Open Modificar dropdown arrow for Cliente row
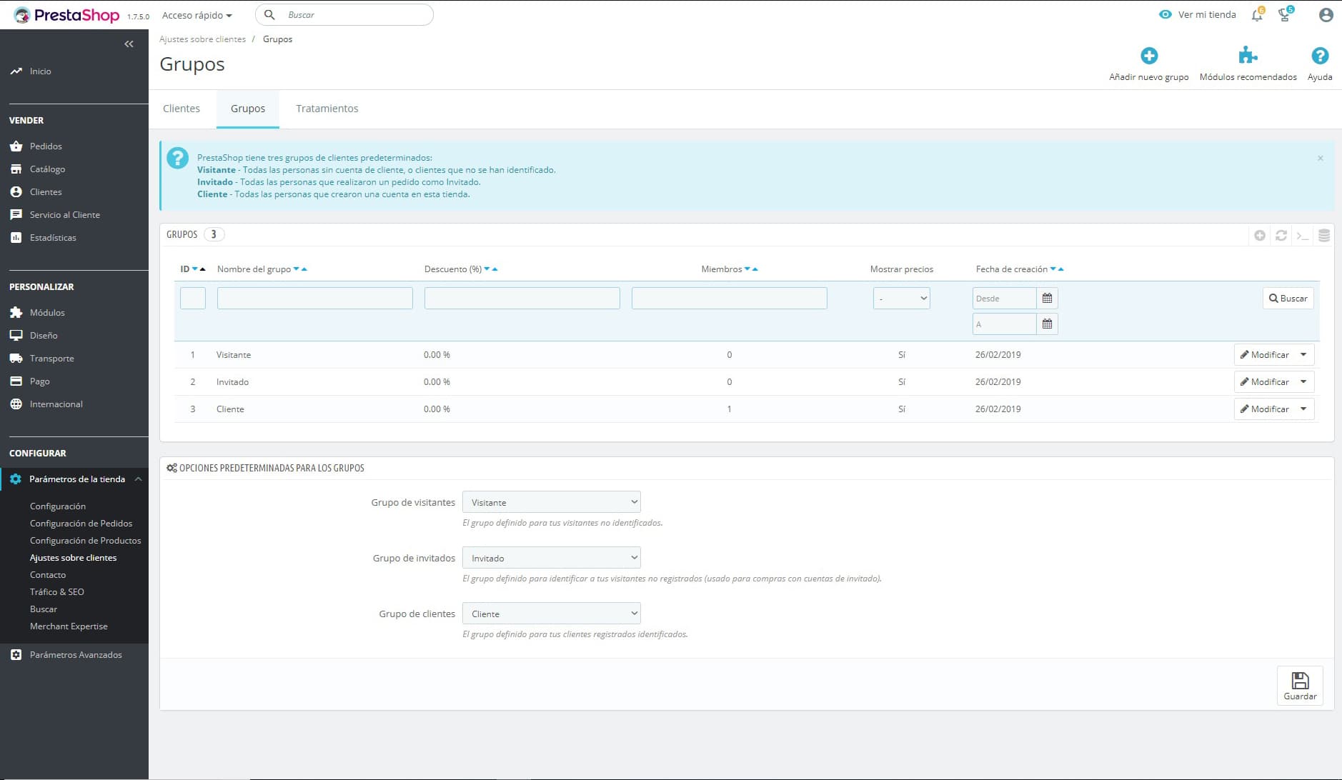1342x780 pixels. pos(1303,409)
